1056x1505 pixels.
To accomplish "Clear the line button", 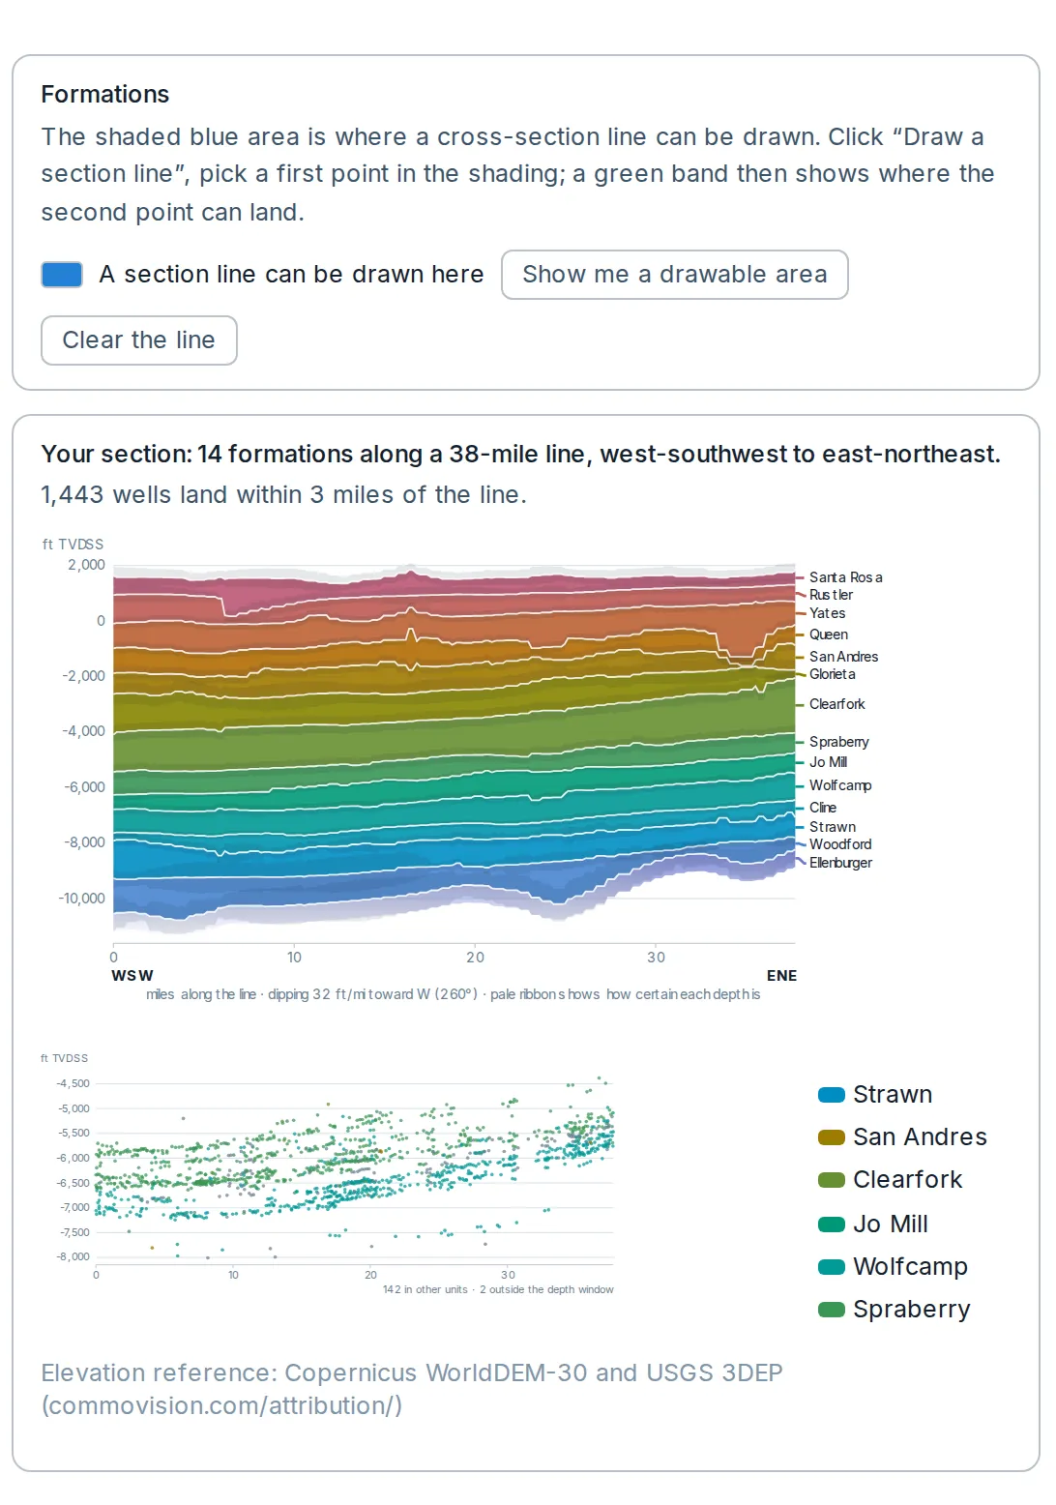I will pyautogui.click(x=139, y=340).
